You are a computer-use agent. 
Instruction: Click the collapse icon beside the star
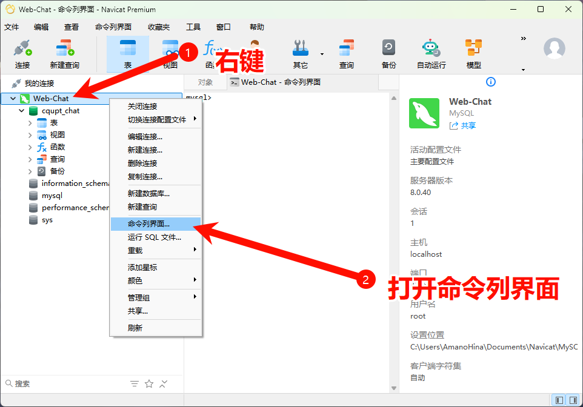point(163,383)
